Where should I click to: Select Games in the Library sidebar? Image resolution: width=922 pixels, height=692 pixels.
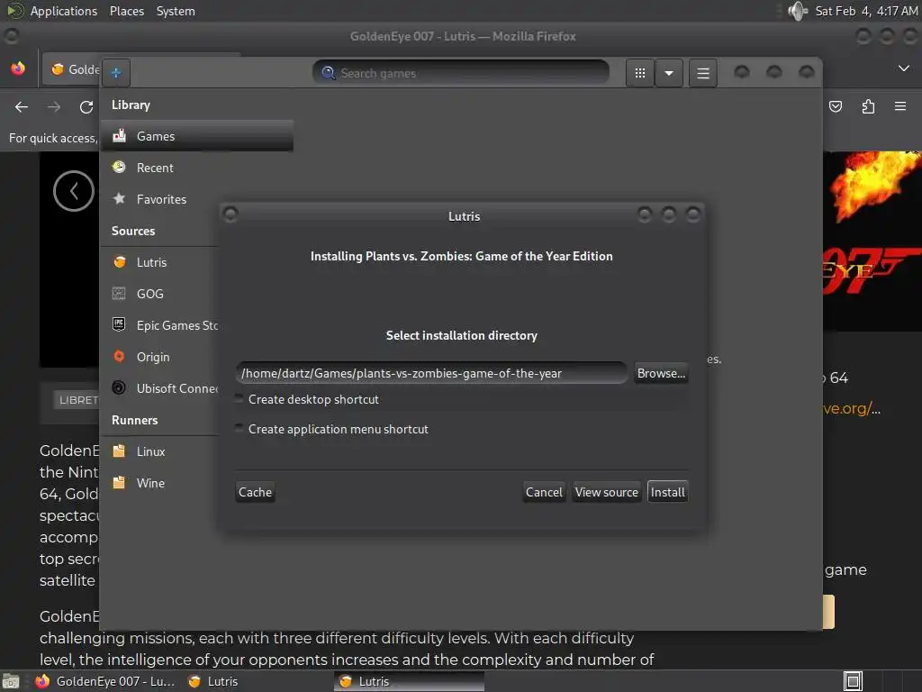197,136
